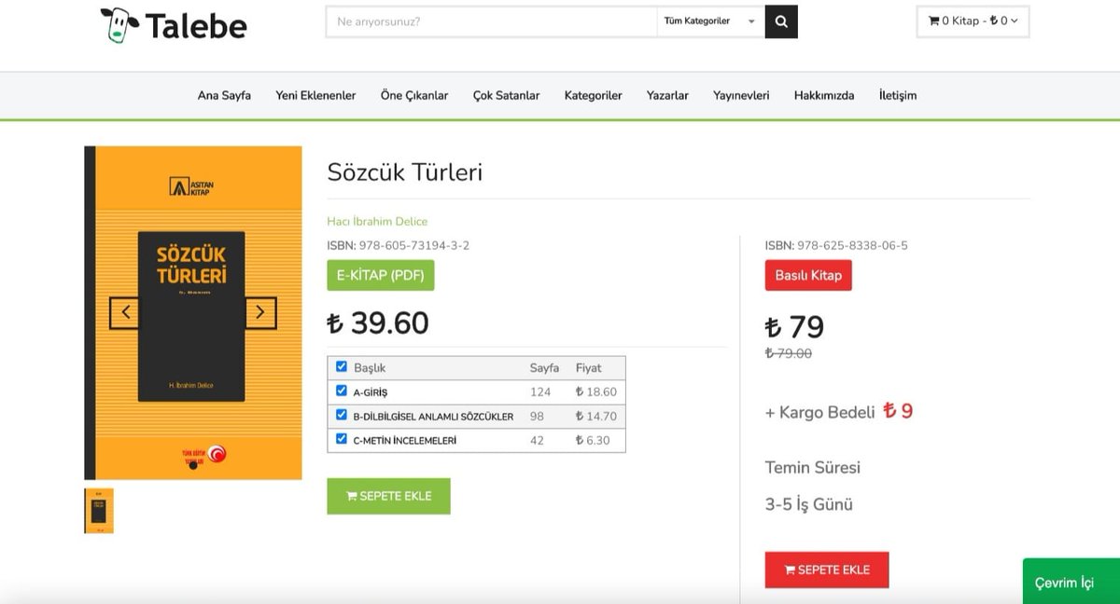This screenshot has height=604, width=1120.
Task: Toggle the C-METİN İNCELEMELERİ checkbox
Action: [x=342, y=440]
